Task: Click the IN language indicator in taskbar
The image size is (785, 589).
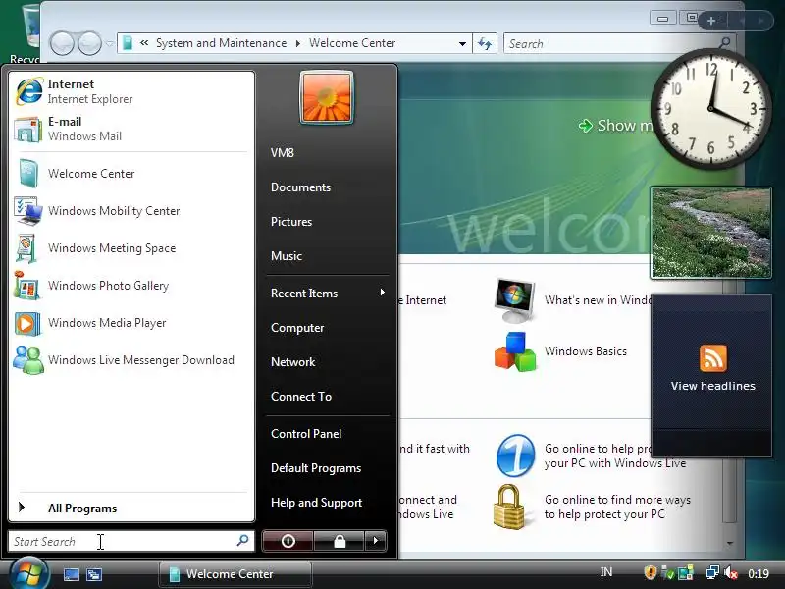Action: click(x=606, y=572)
